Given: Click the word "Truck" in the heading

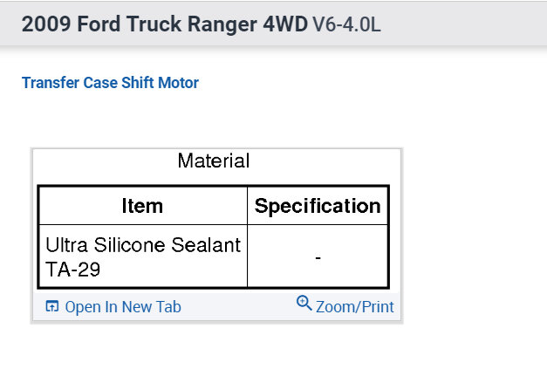Looking at the screenshot, I should tap(155, 24).
